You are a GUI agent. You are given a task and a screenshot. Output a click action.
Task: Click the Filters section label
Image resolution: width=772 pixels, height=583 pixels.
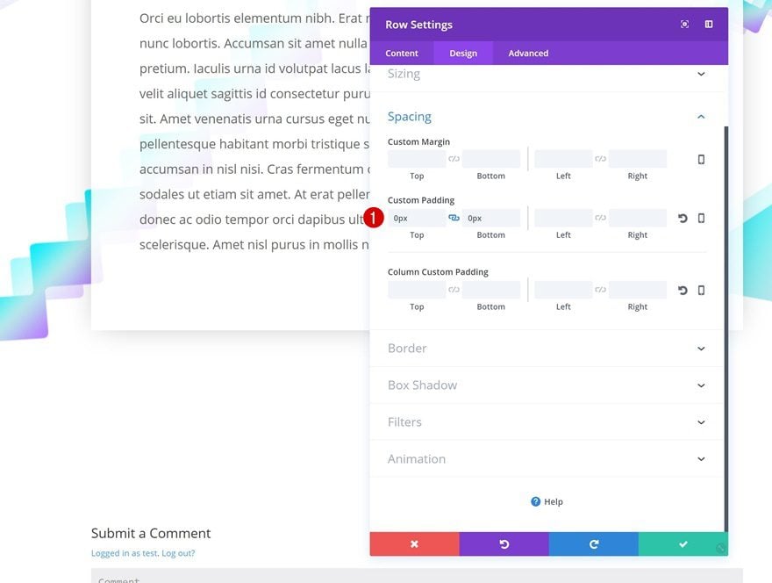pyautogui.click(x=404, y=422)
